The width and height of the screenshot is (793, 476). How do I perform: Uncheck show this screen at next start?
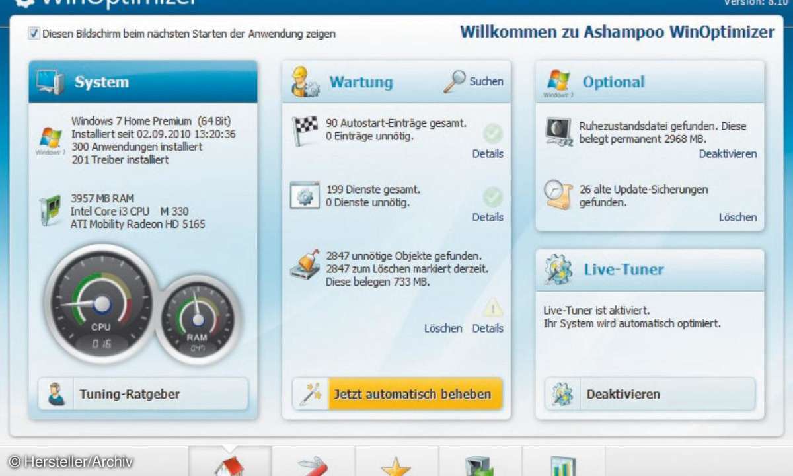[34, 33]
